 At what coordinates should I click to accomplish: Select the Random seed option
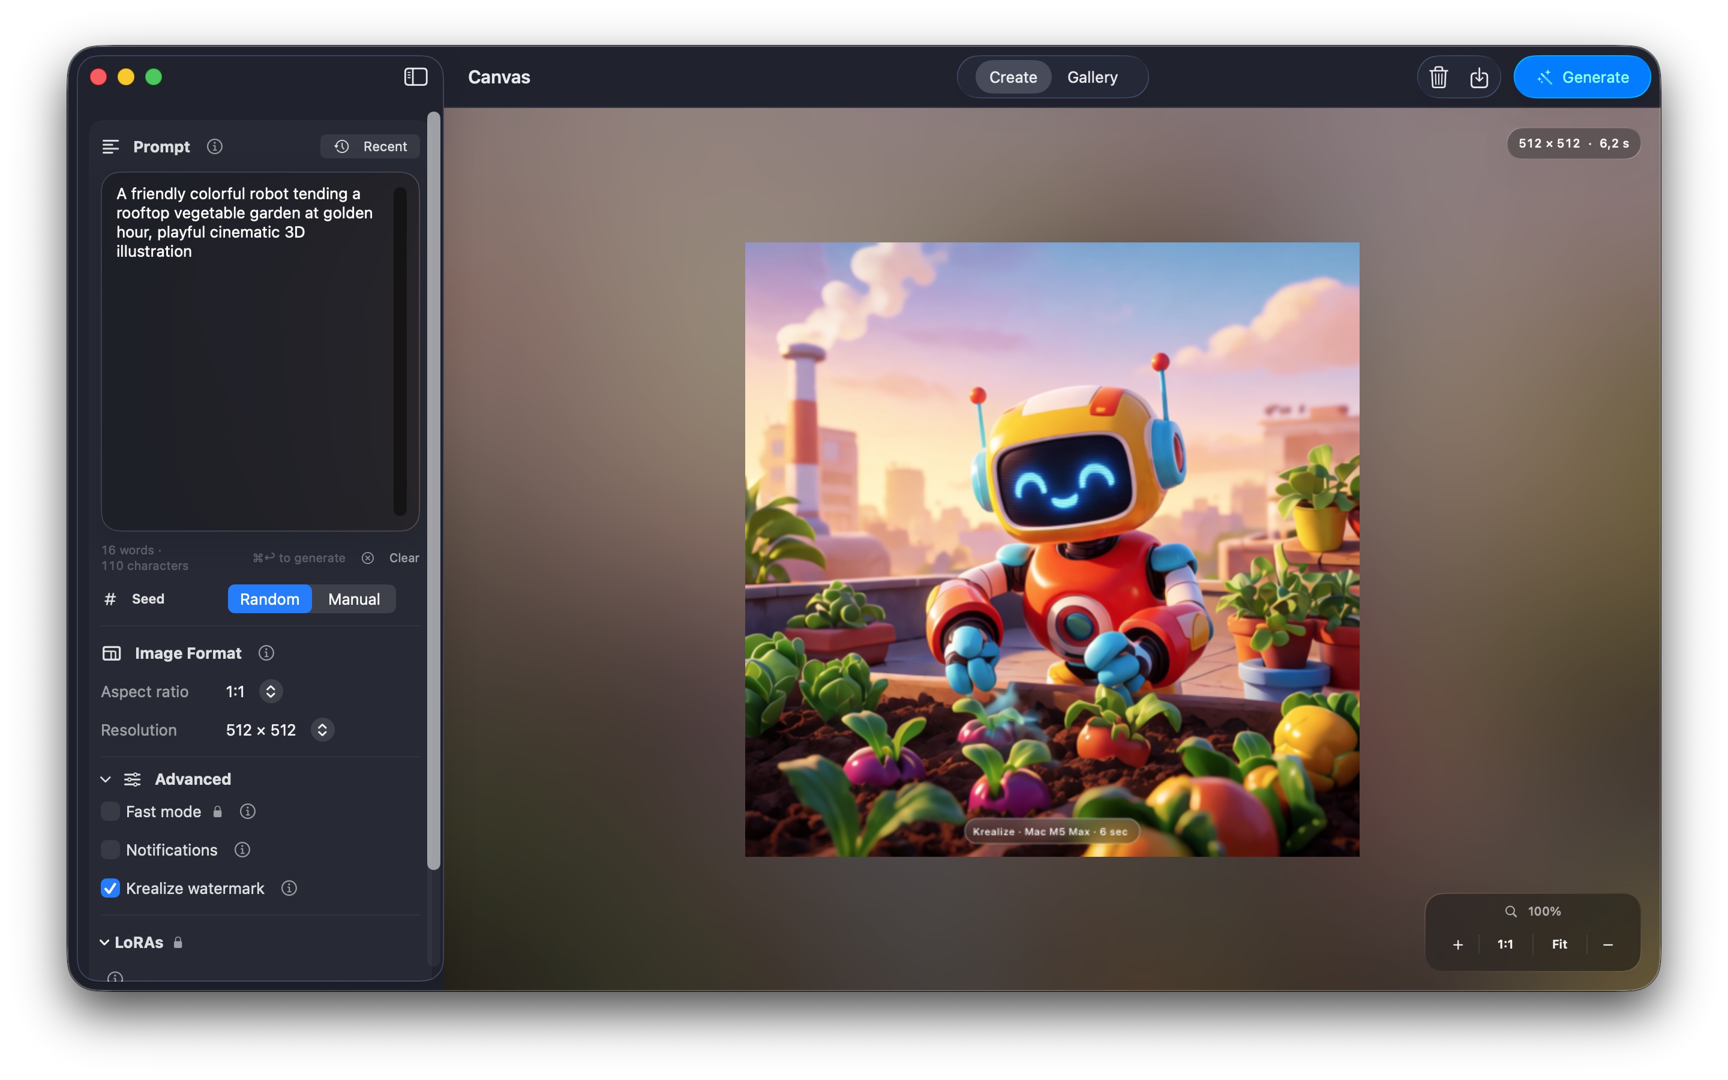(269, 599)
